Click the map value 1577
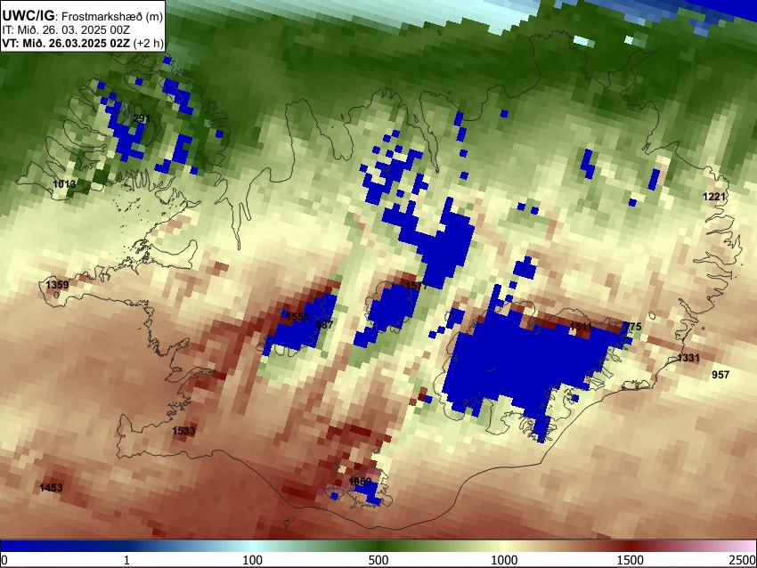The image size is (757, 568). click(x=417, y=286)
